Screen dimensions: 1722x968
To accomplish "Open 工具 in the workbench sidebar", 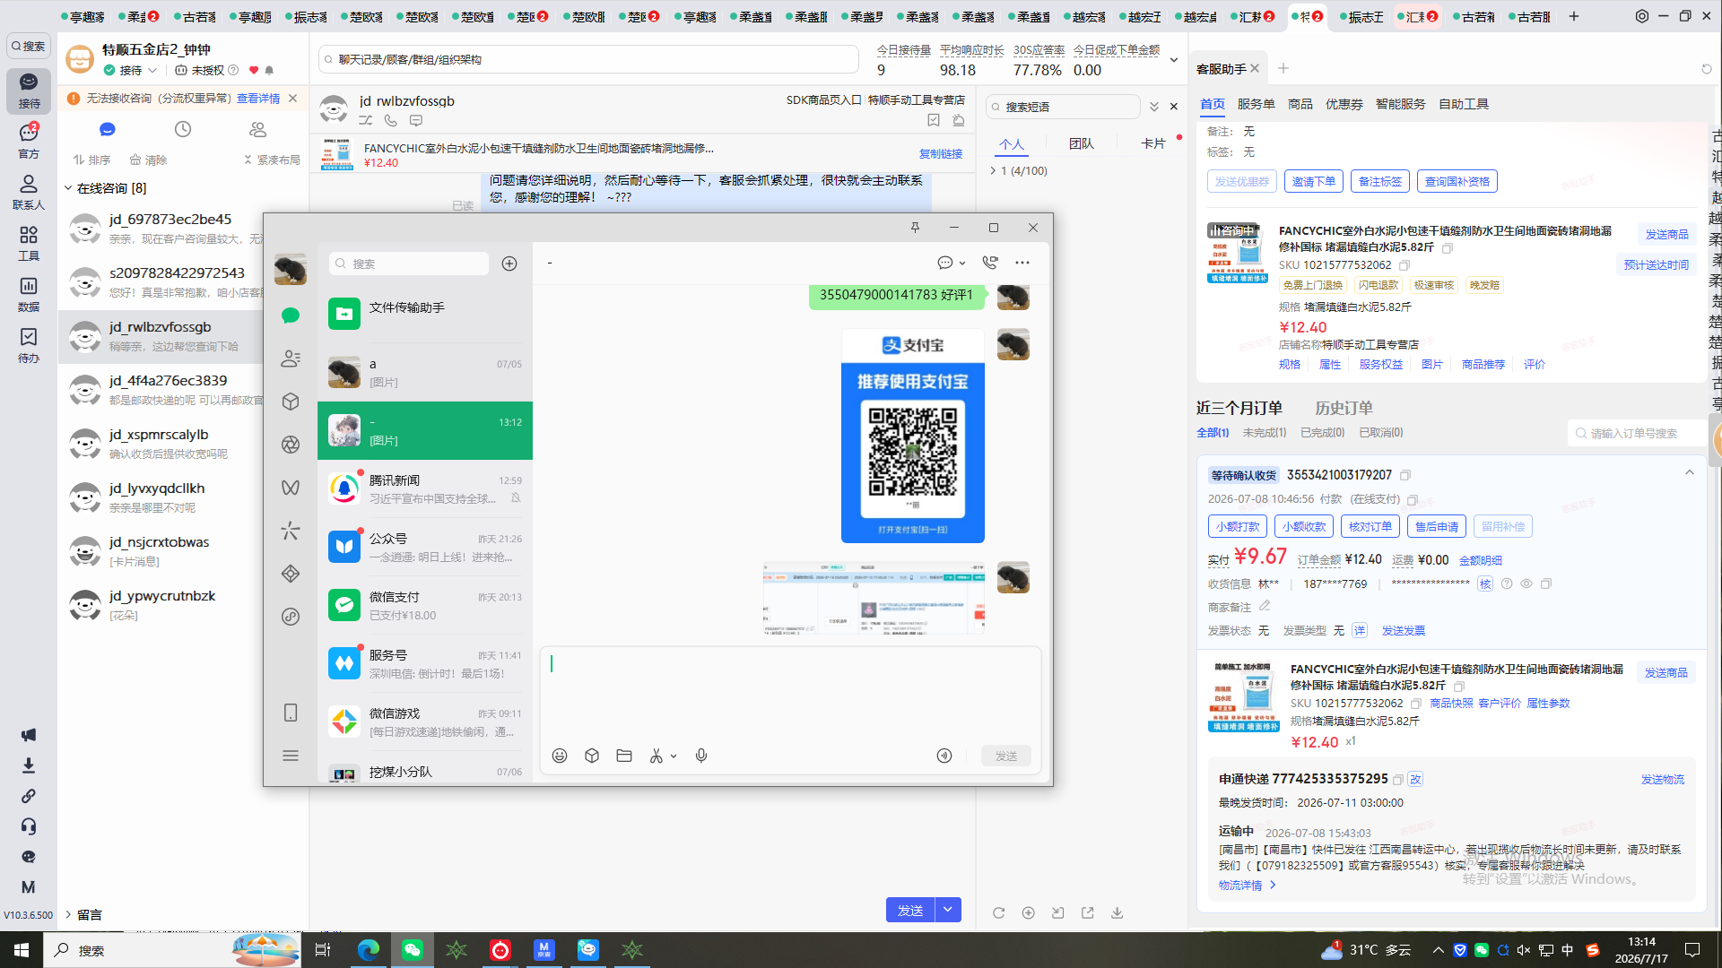I will pyautogui.click(x=29, y=244).
